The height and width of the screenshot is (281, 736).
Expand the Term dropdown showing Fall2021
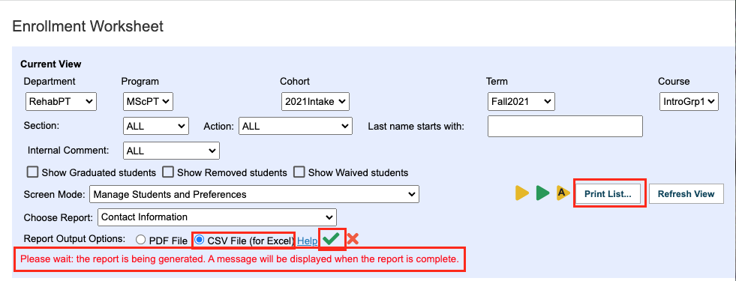click(x=521, y=101)
